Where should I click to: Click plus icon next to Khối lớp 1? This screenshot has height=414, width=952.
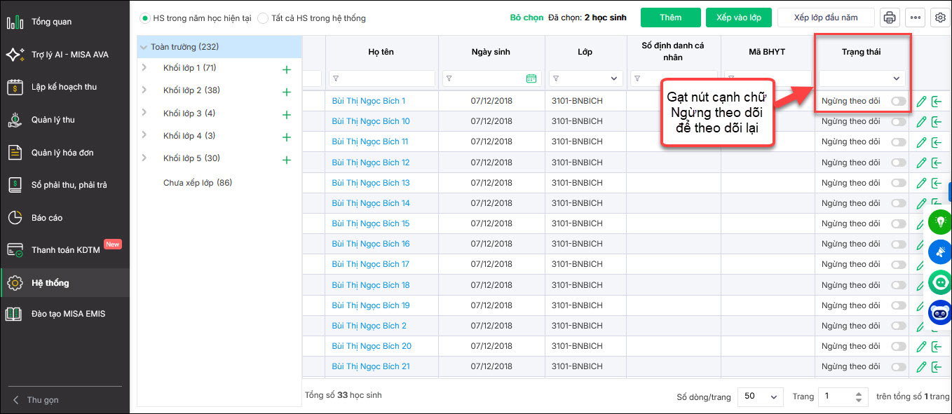286,69
